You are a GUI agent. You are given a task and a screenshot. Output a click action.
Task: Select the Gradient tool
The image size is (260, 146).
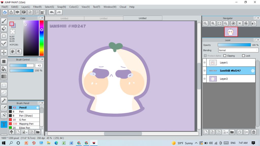click(x=4, y=77)
